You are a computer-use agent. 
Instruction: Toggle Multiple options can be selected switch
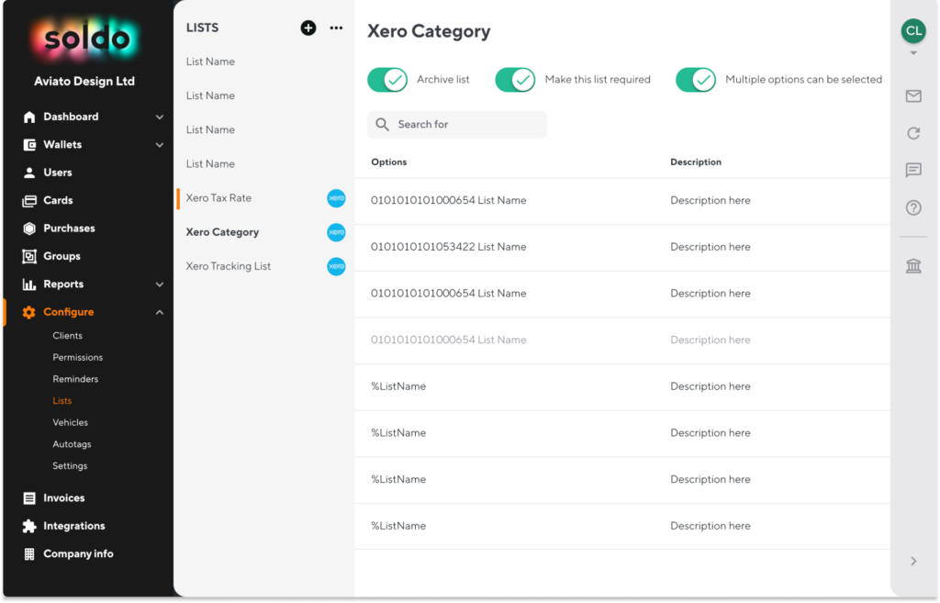pyautogui.click(x=696, y=79)
